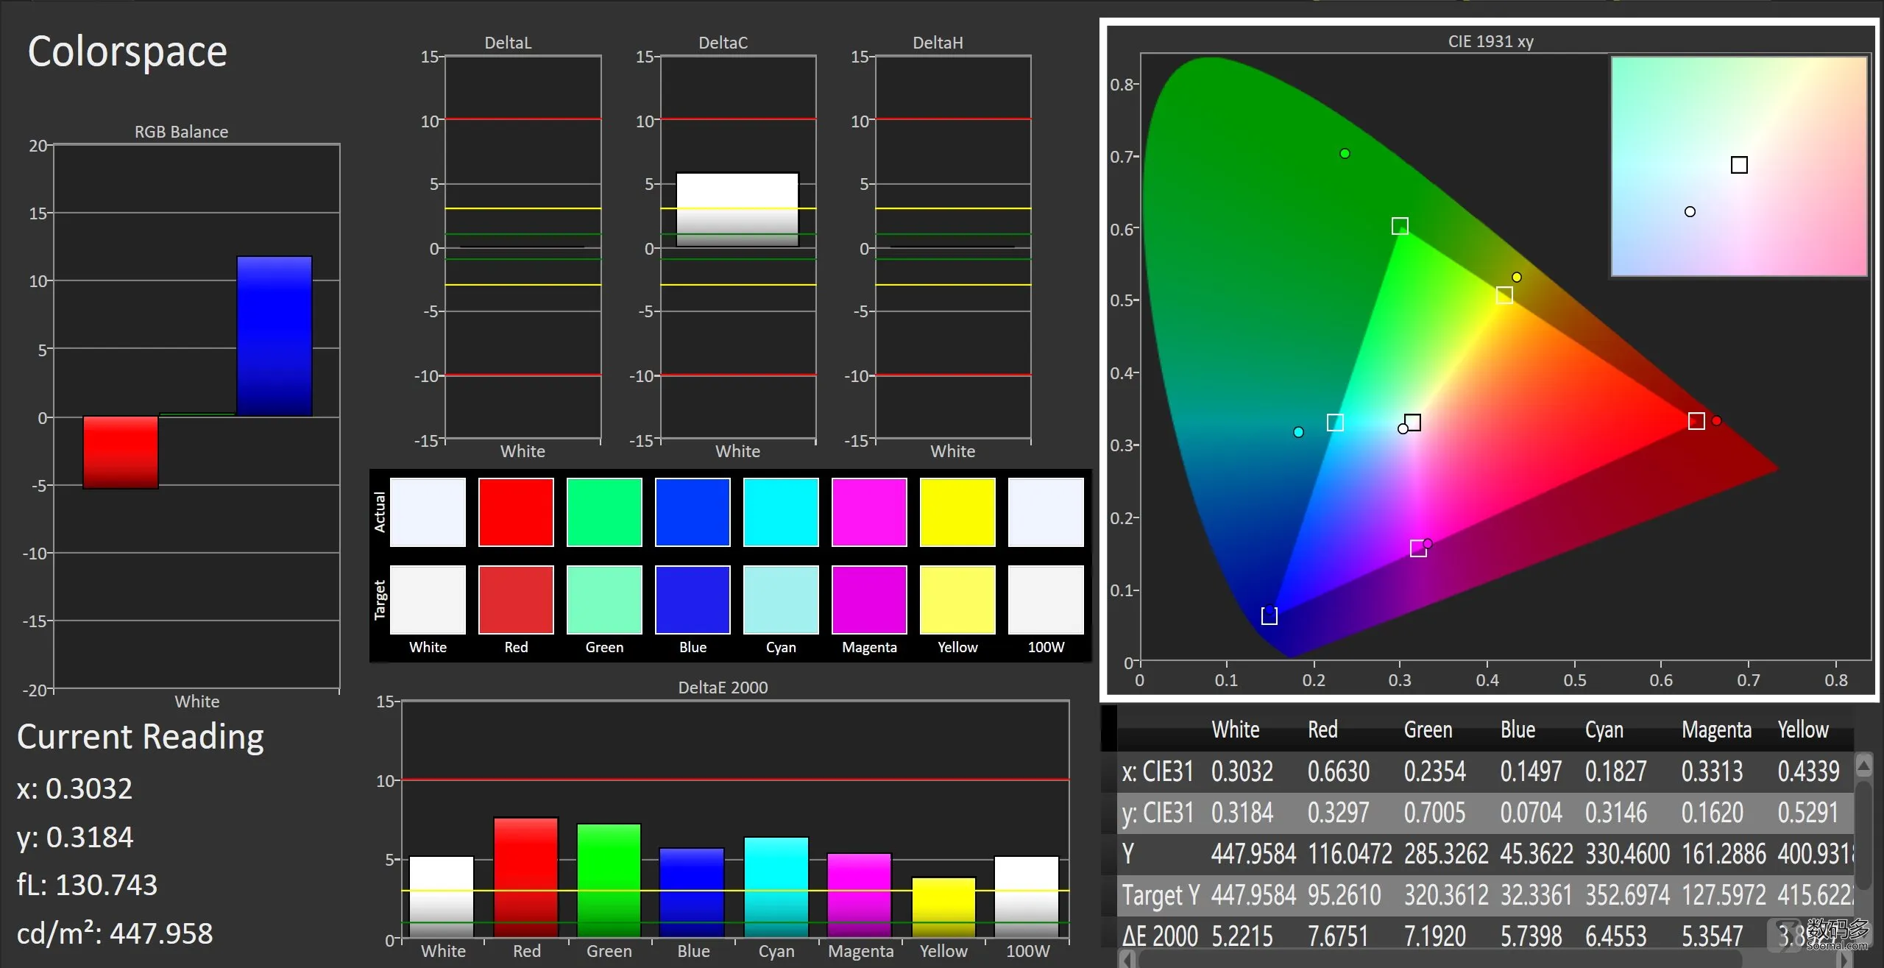This screenshot has height=968, width=1884.
Task: Click the 'y: CIE31' row label
Action: (x=1158, y=813)
